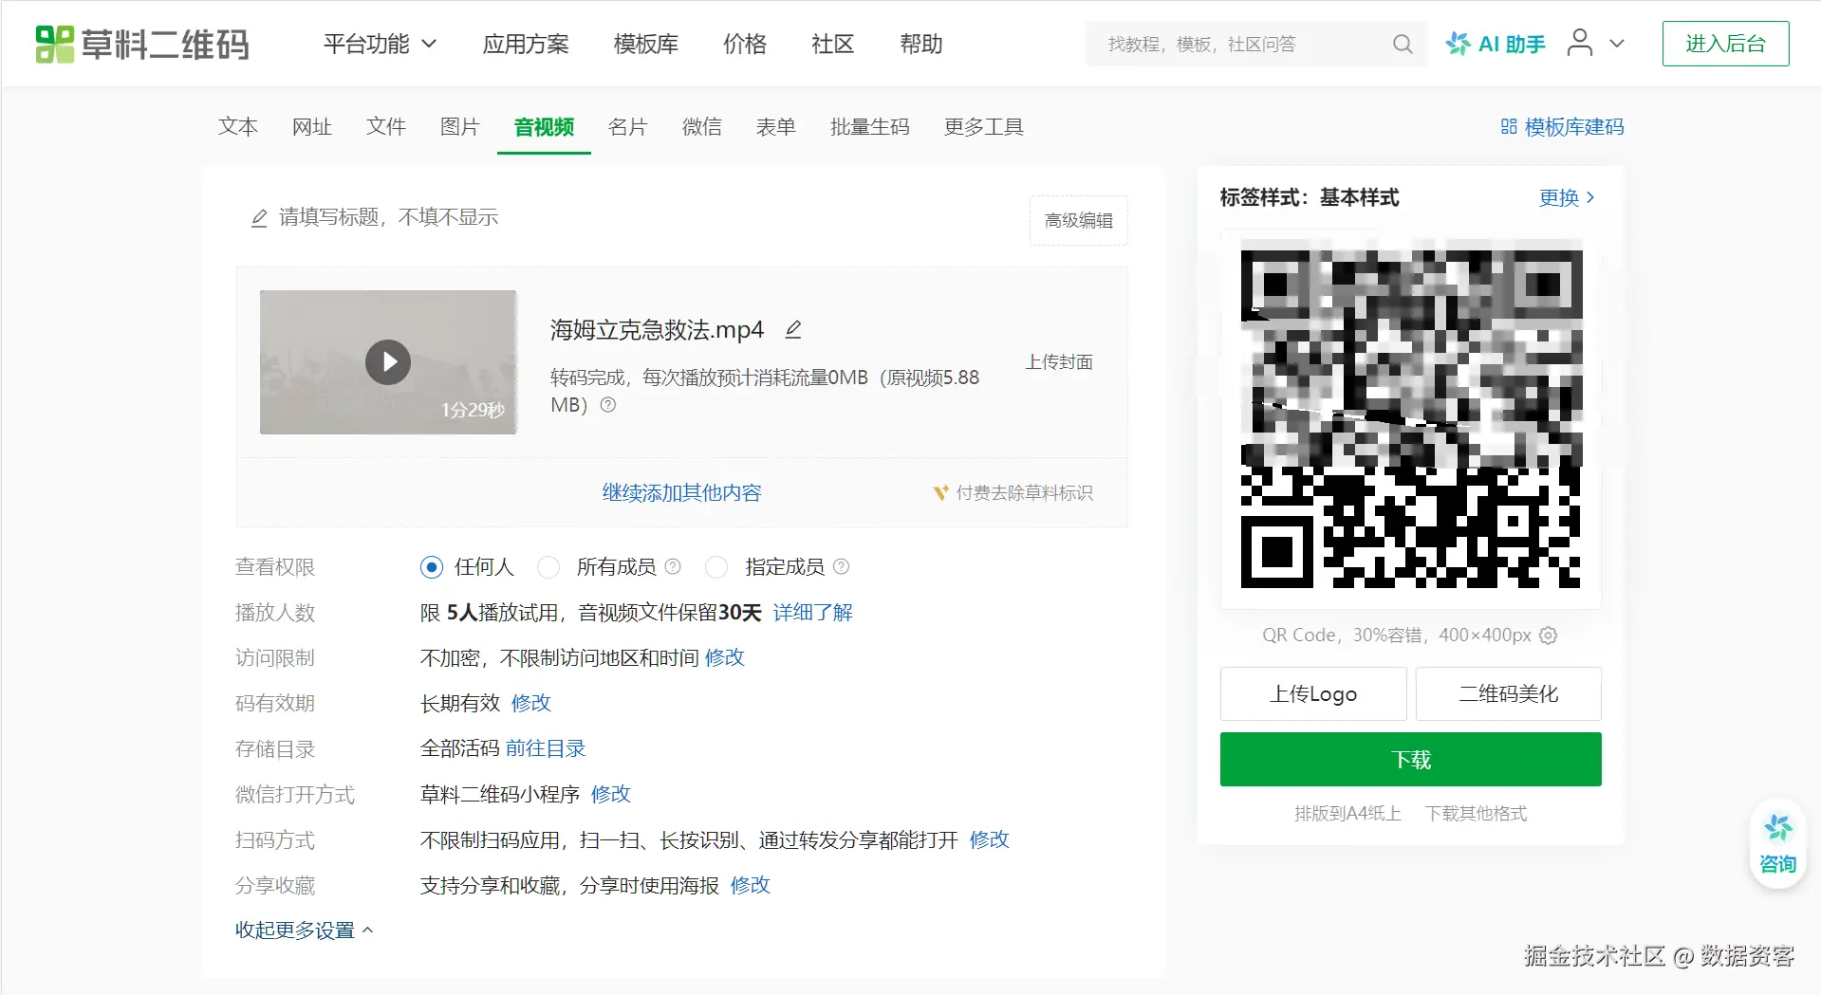Select the 指定成员 radio option
1821x995 pixels.
coord(716,567)
